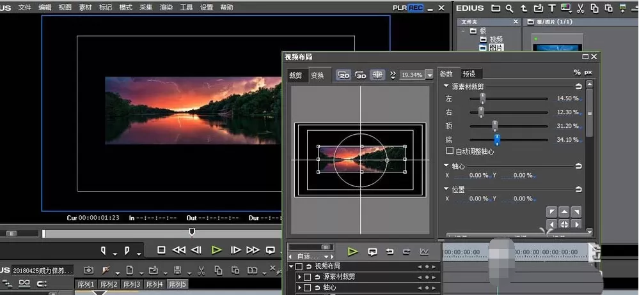Toggle the 视频布局 keyframe checkbox
This screenshot has height=295, width=639.
coord(299,266)
